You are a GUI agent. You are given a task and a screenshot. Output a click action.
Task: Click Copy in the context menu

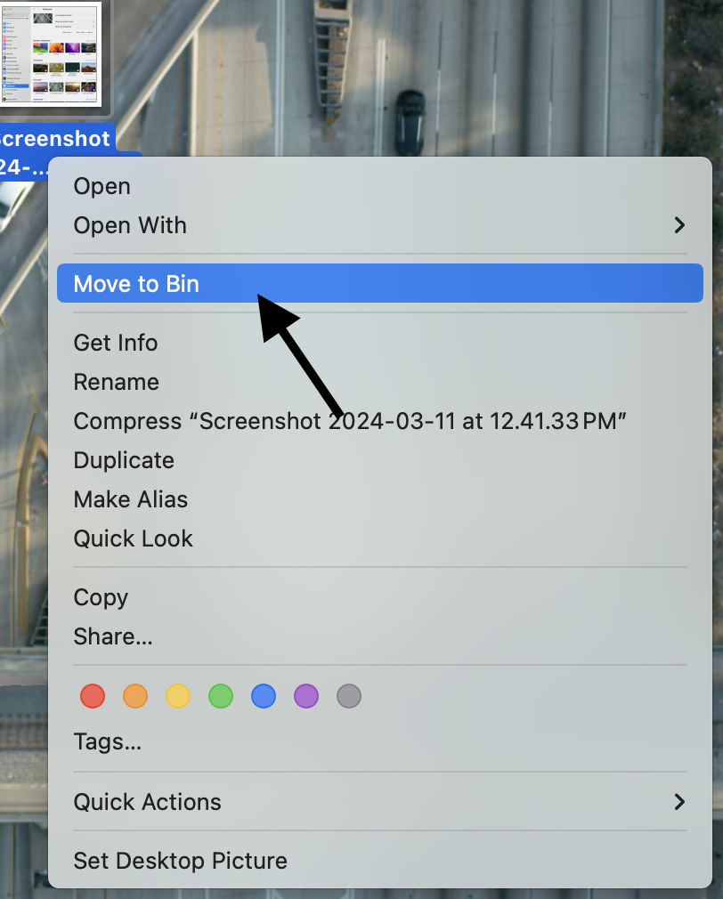click(x=101, y=597)
